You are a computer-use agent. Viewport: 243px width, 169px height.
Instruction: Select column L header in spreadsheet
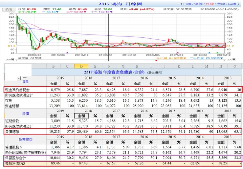click(193, 66)
